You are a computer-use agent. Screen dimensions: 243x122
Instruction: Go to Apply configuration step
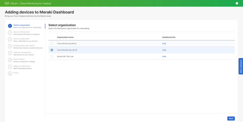point(22,66)
